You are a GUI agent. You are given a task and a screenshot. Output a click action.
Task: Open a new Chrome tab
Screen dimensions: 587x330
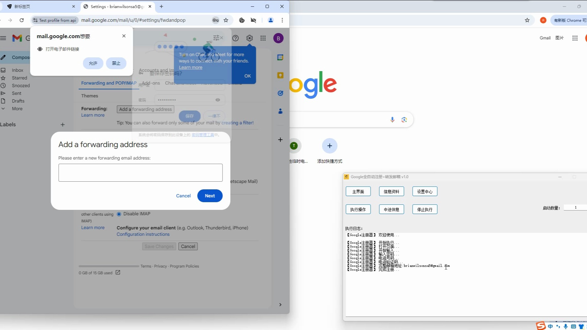[161, 6]
